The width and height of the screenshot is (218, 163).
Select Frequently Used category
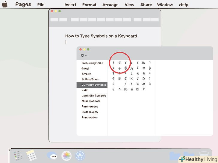click(93, 63)
